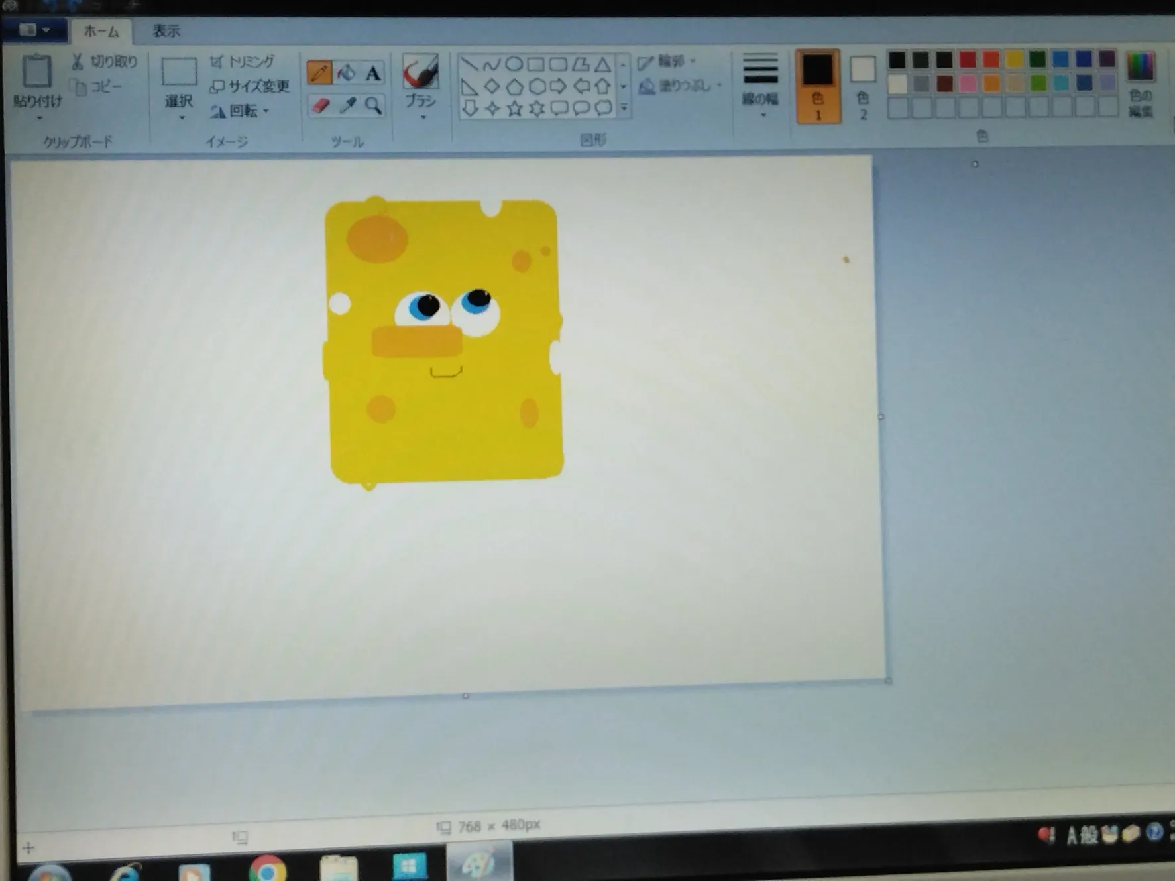Pick the Rectangle shape
Image resolution: width=1175 pixels, height=881 pixels.
(x=535, y=64)
